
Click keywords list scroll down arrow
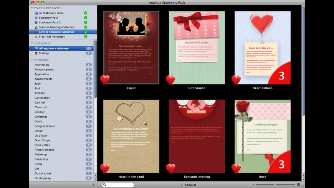95,179
